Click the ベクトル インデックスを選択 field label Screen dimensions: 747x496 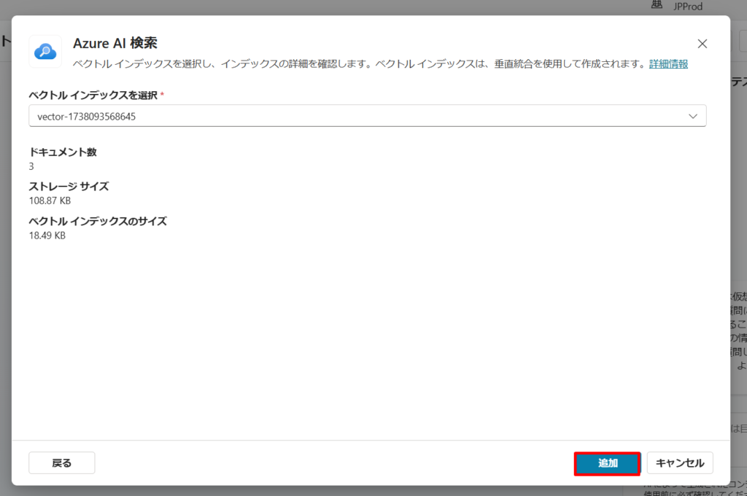(x=93, y=96)
